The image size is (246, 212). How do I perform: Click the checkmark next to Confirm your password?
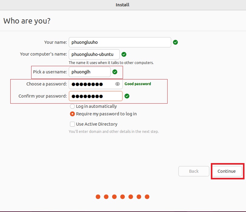(127, 96)
